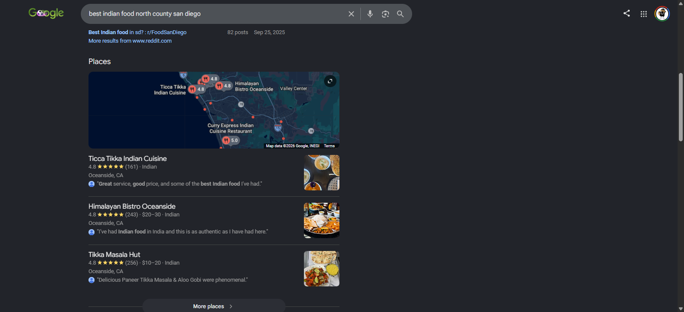Click the page's vertical scrollbar thumb
Screen dimensions: 684x312
(x=681, y=107)
